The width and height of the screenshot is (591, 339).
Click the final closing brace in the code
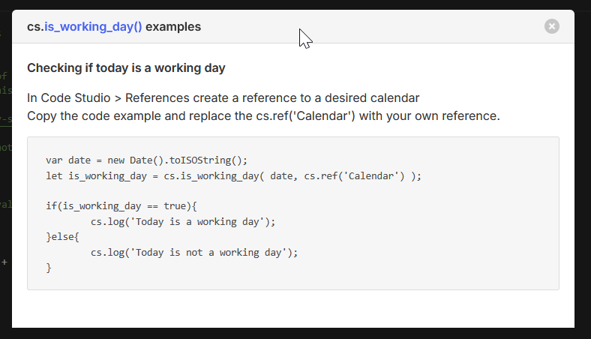click(49, 268)
